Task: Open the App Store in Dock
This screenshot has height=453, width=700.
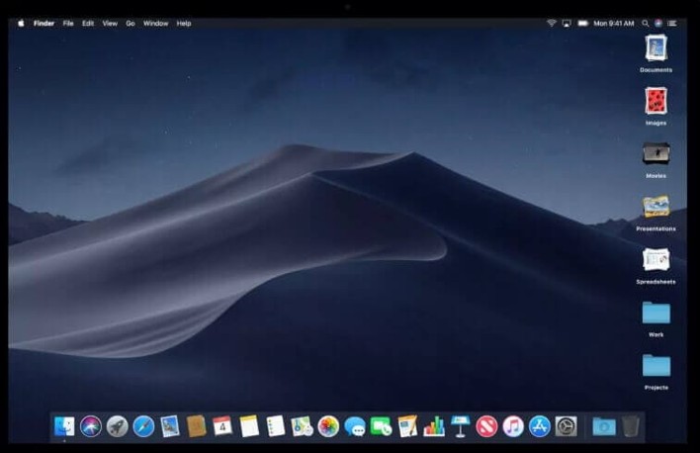Action: coord(540,426)
